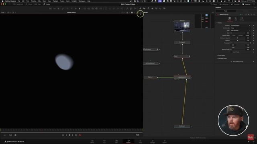Go to first frame
257x144 pixels.
63,135
